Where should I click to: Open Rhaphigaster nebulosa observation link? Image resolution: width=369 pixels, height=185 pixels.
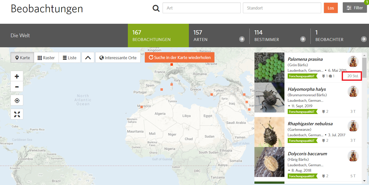tap(310, 124)
